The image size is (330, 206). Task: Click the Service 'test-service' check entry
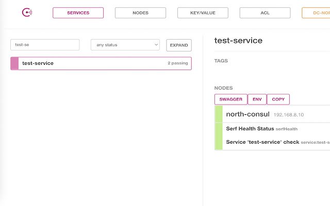(x=262, y=142)
